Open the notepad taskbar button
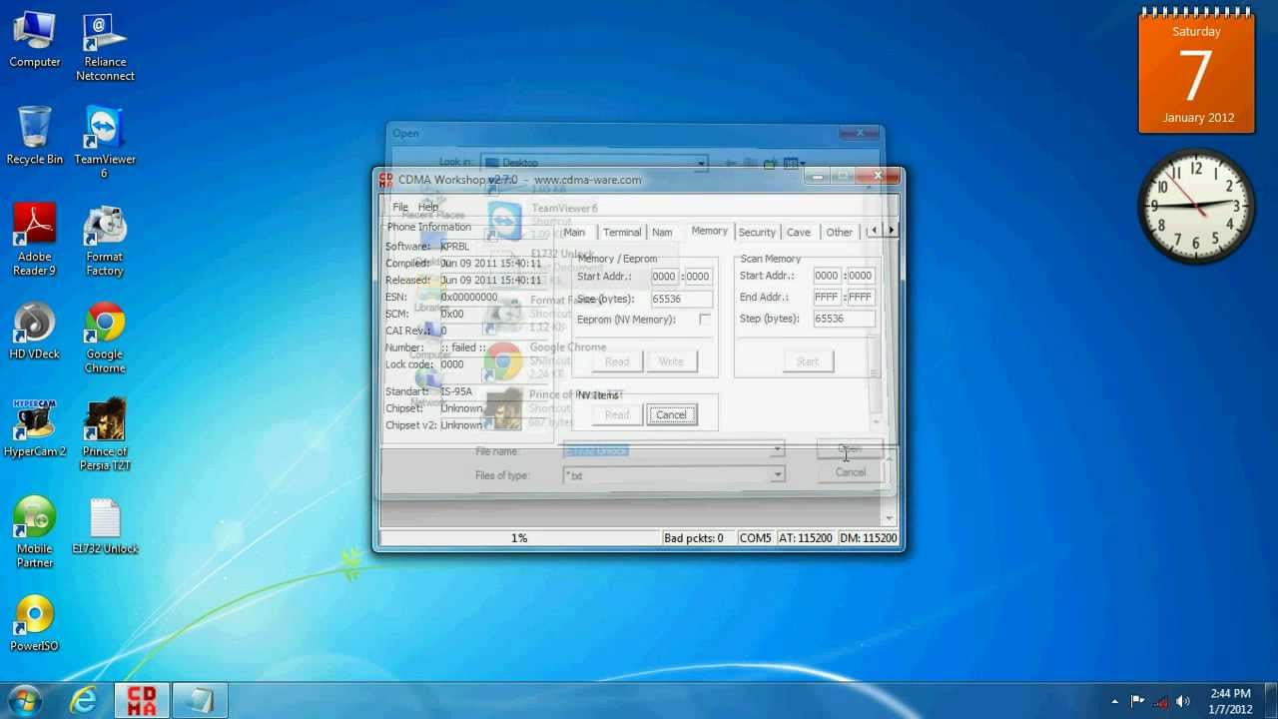Screen dimensions: 1278x719 [x=199, y=701]
